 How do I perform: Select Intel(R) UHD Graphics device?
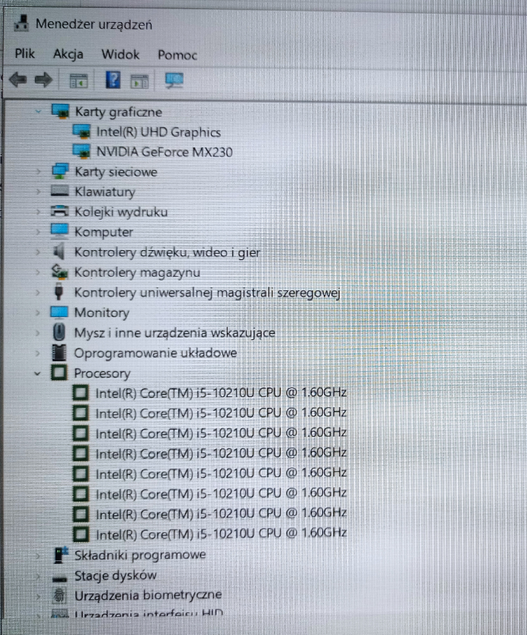[158, 132]
